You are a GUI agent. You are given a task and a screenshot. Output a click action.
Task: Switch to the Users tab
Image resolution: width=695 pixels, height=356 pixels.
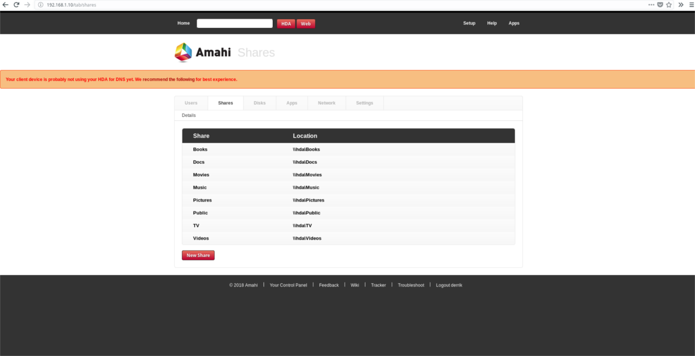(191, 103)
